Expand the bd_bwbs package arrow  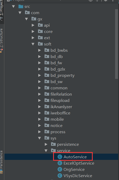[x=40, y=50]
